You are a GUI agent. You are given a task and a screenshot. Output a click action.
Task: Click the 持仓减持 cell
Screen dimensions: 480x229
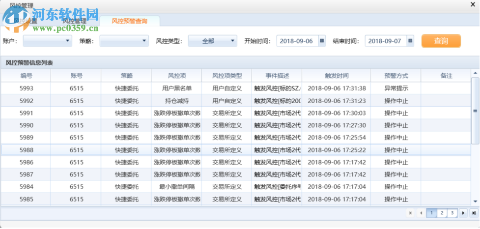pyautogui.click(x=177, y=101)
